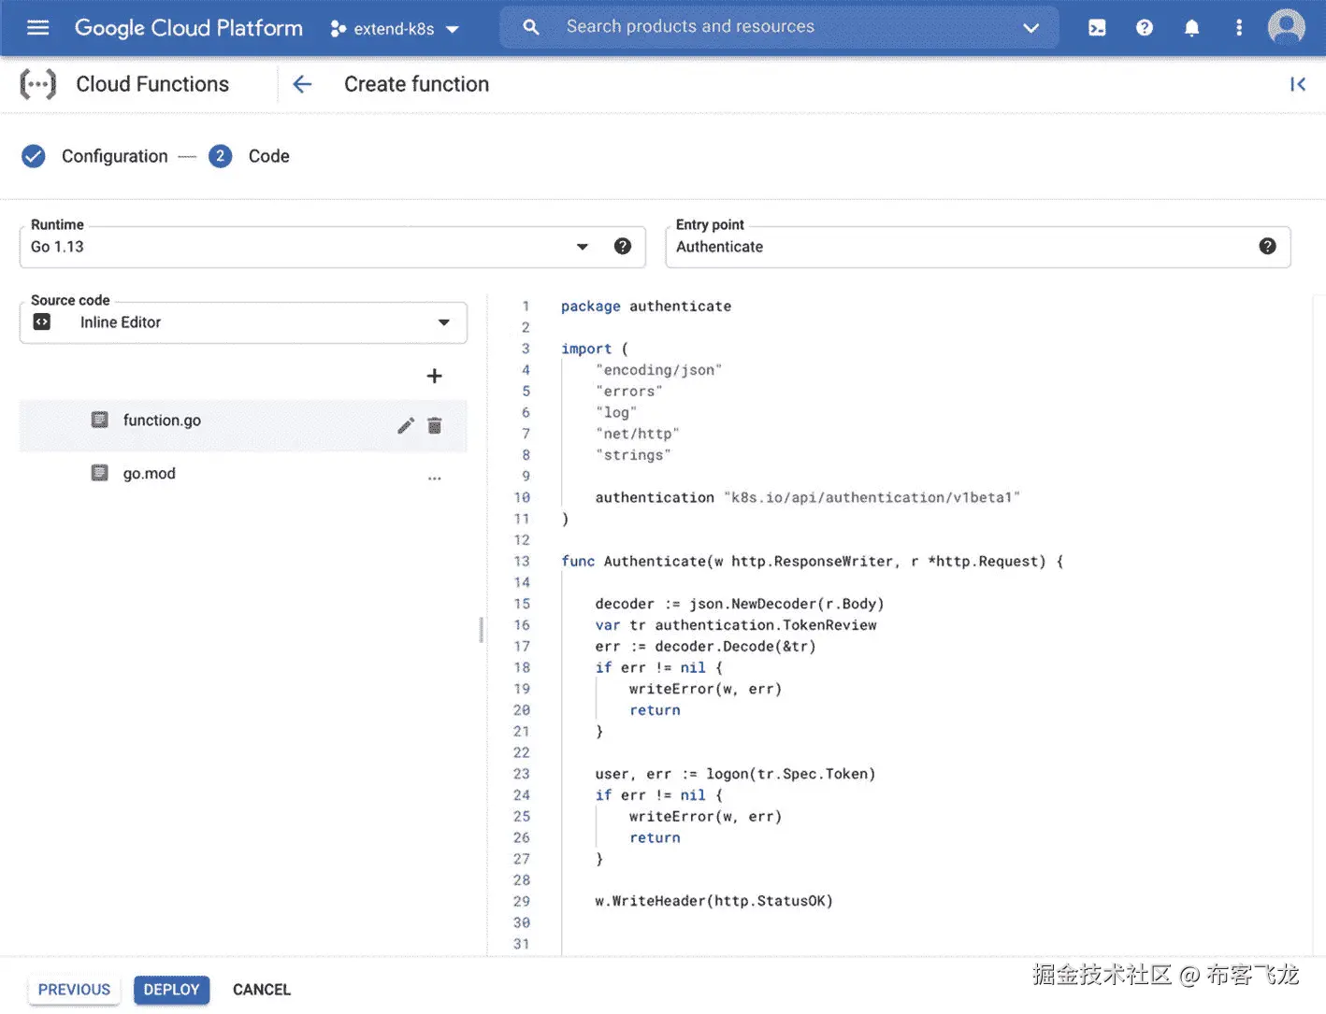Select the Code step 2
Screen dimensions: 1326x1014
coord(249,156)
